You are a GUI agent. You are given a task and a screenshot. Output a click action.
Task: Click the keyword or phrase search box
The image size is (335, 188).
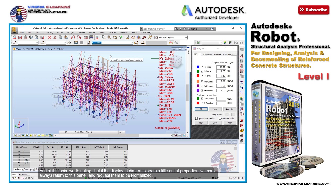click(x=158, y=29)
